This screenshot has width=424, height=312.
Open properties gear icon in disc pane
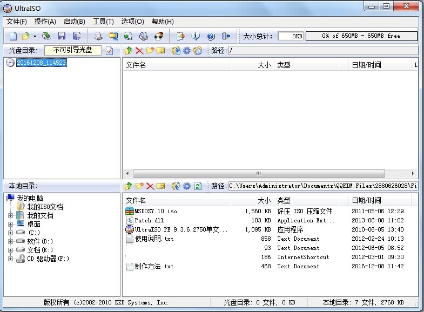pos(187,51)
